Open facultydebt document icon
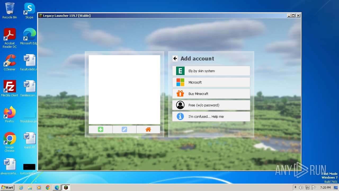Viewport: 339px width, 191px height. tap(29, 63)
